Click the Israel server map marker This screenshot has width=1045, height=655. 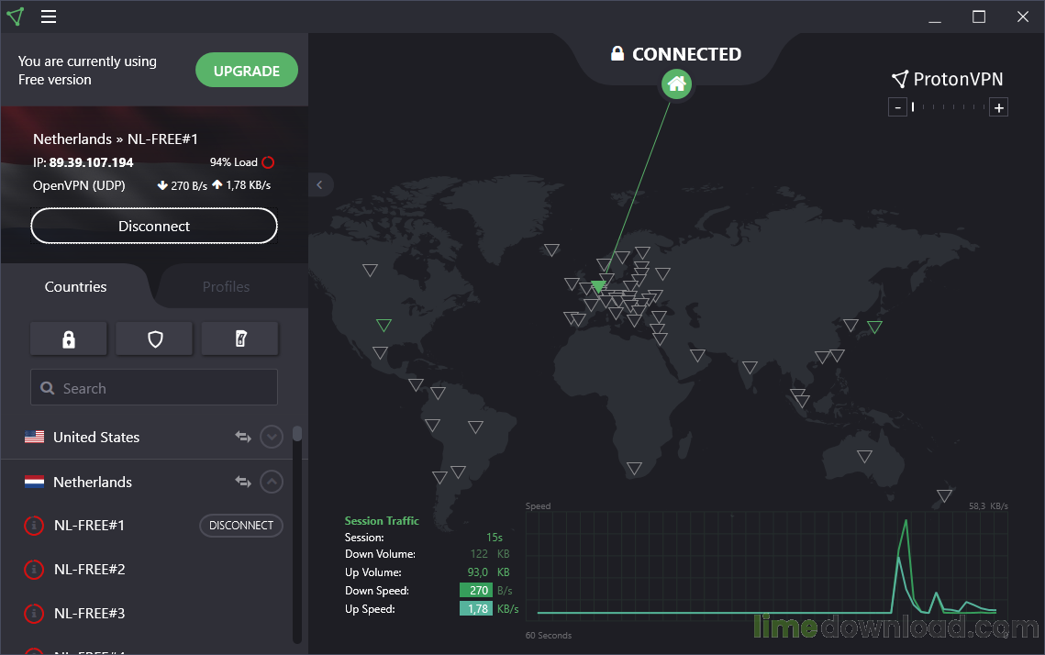(660, 339)
